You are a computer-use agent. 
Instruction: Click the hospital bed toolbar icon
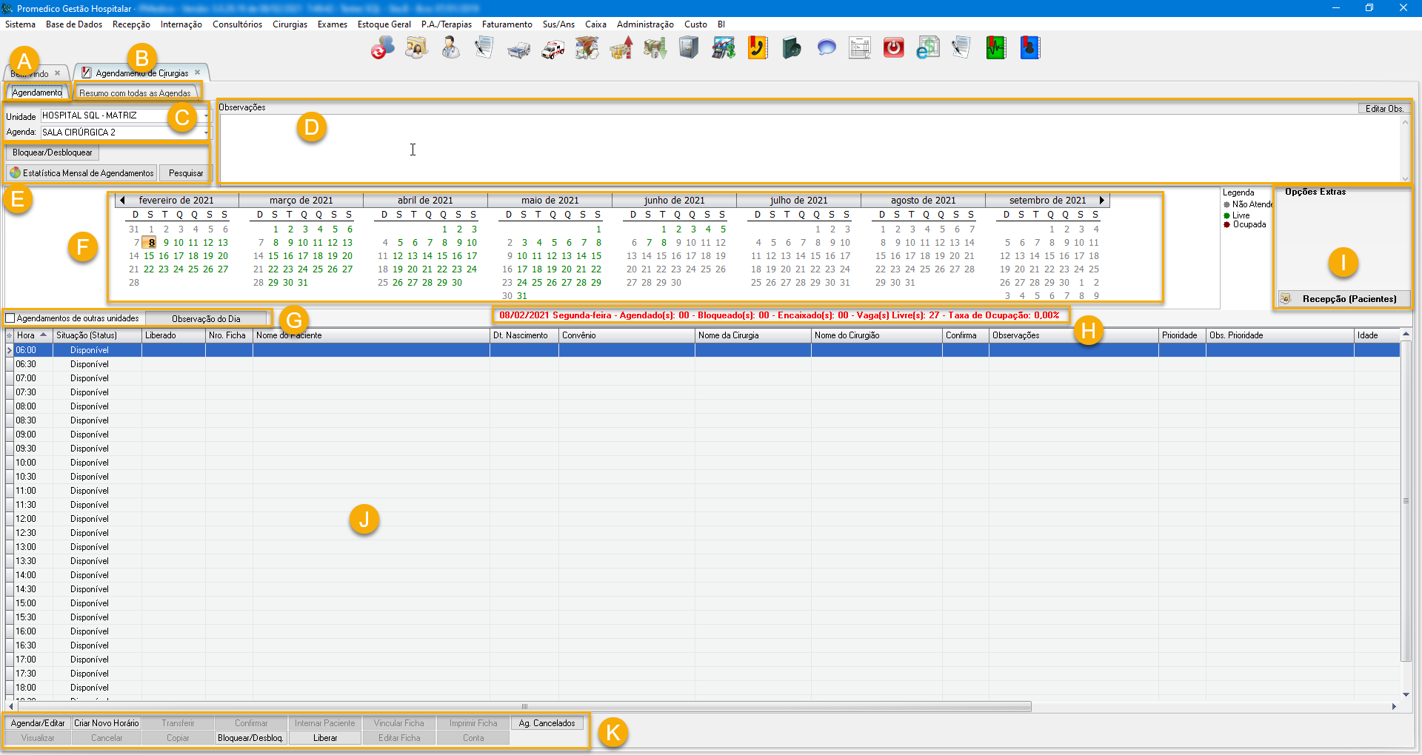pyautogui.click(x=518, y=49)
